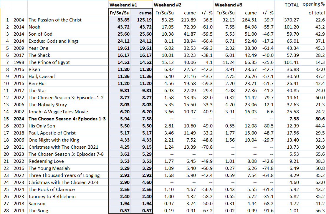Select the 'Samson' title cell
The image size is (326, 214).
pyautogui.click(x=68, y=204)
